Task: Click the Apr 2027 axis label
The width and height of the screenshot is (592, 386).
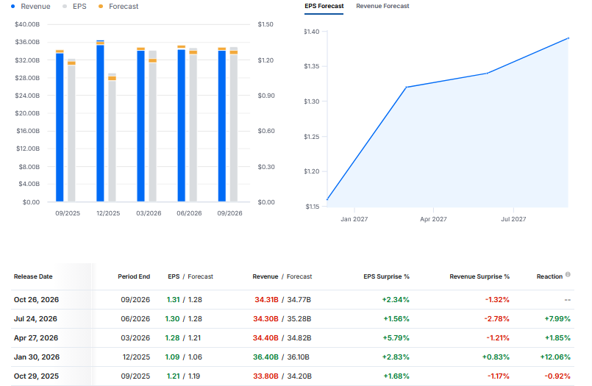Action: tap(433, 219)
